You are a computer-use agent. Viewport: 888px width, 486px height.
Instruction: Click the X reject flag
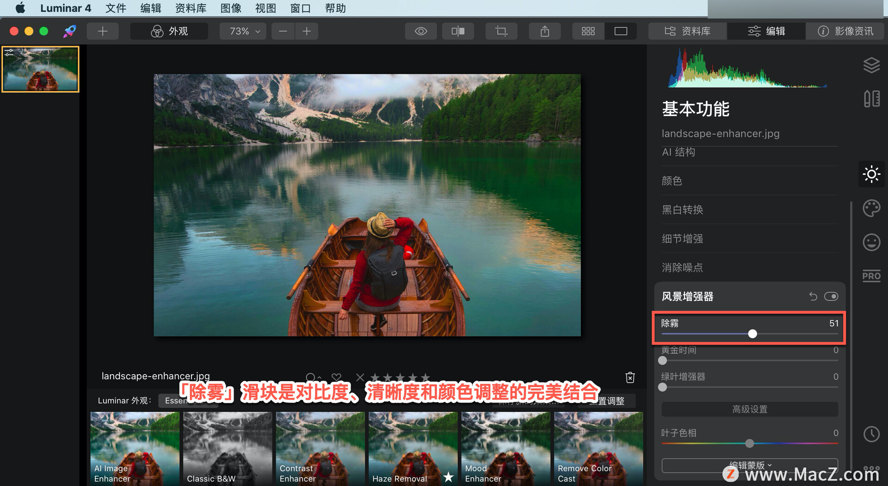coord(360,377)
